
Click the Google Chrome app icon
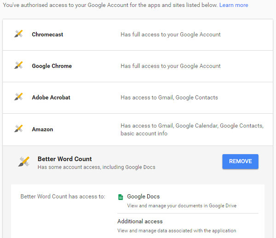tap(18, 65)
